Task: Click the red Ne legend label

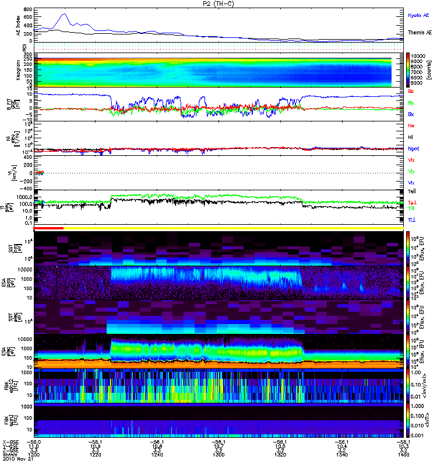Action: (x=411, y=126)
